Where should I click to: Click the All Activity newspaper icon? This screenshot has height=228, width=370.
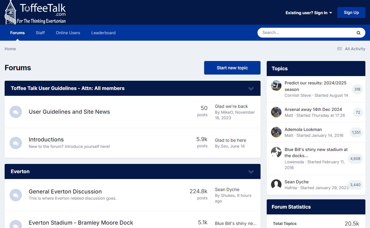click(339, 49)
